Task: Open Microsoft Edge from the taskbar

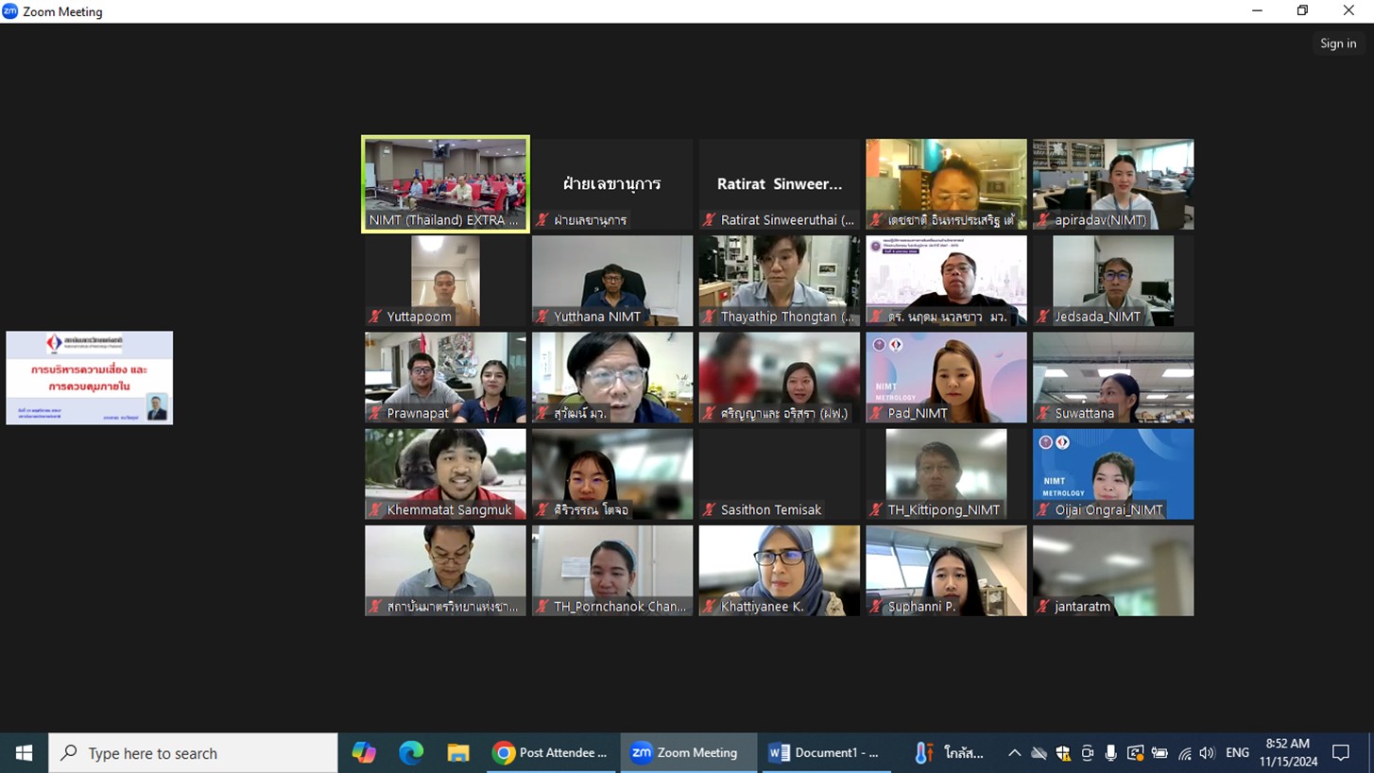Action: 411,752
